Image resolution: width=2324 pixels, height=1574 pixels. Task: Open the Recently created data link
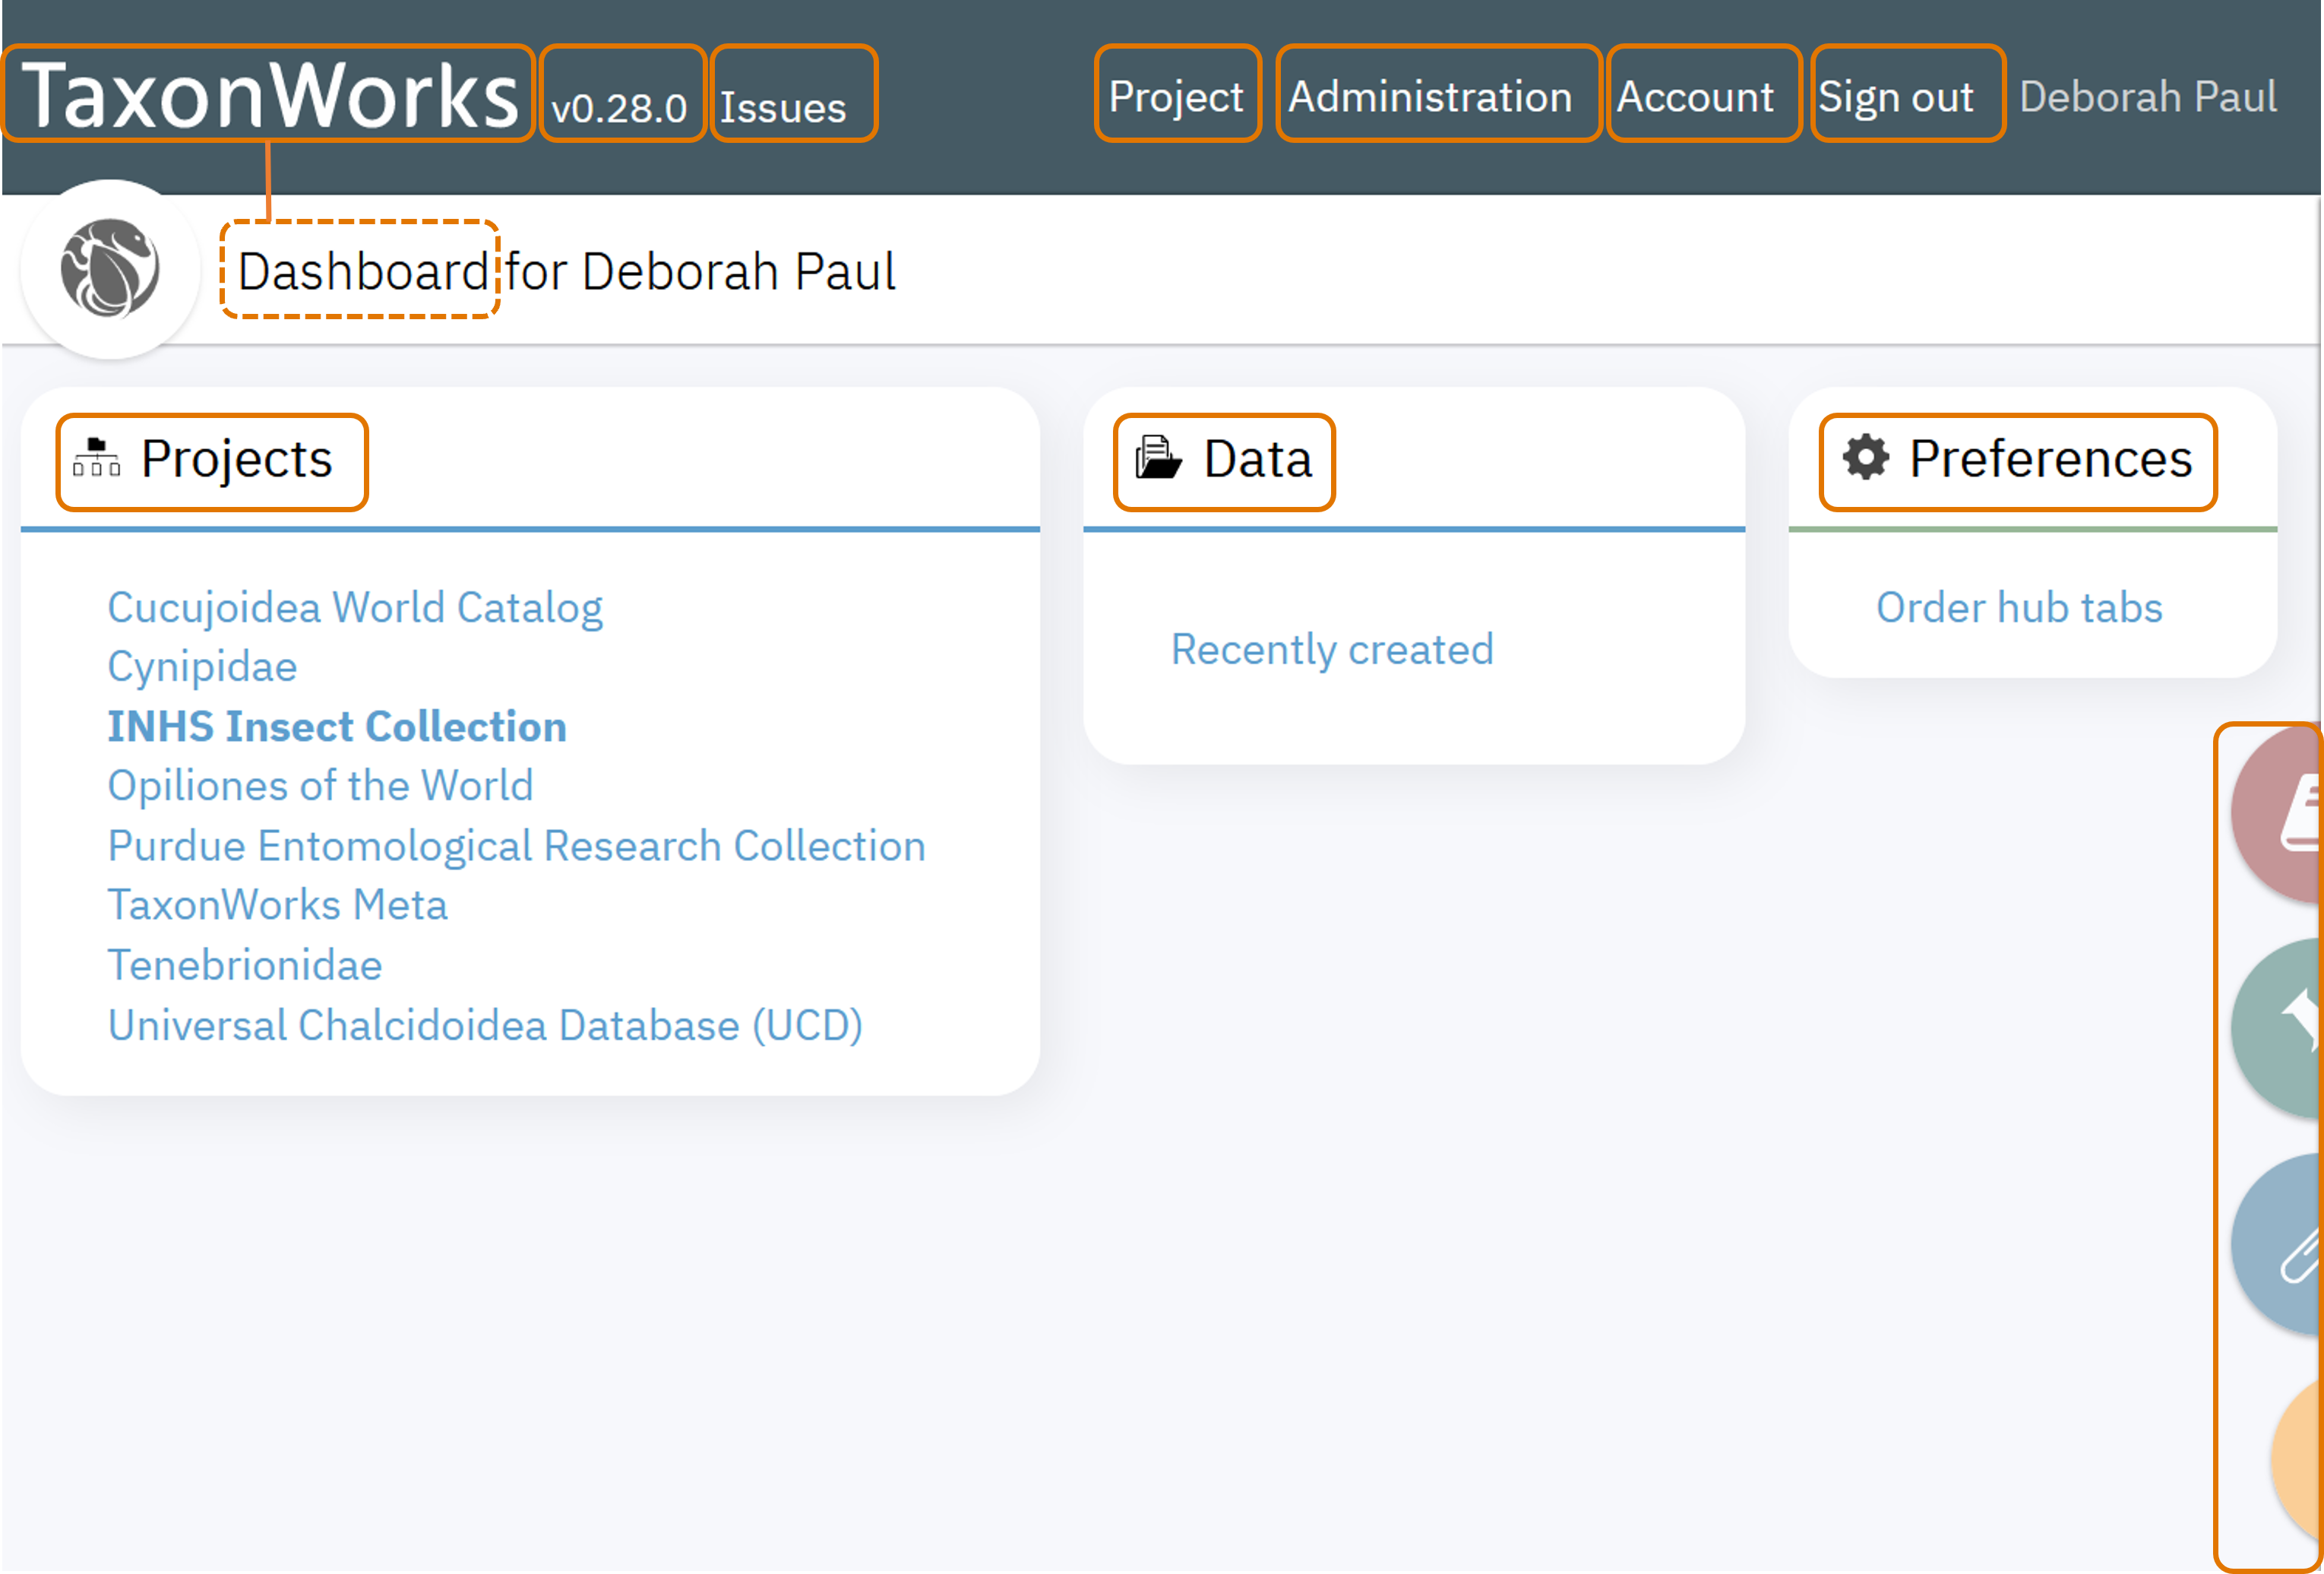(x=1332, y=649)
